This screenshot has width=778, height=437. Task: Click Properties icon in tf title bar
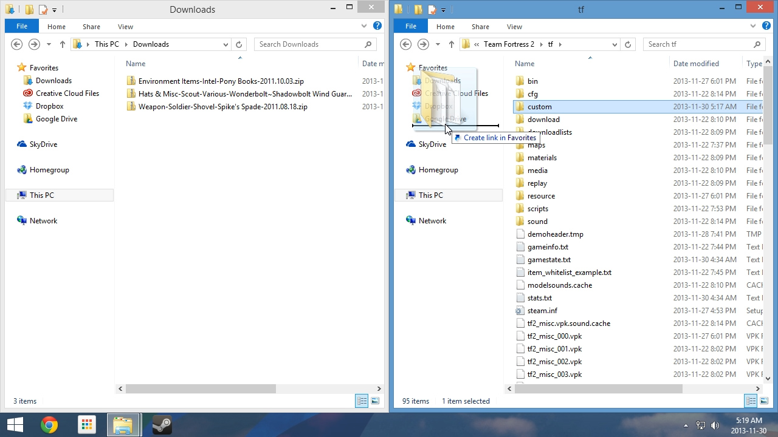(432, 10)
